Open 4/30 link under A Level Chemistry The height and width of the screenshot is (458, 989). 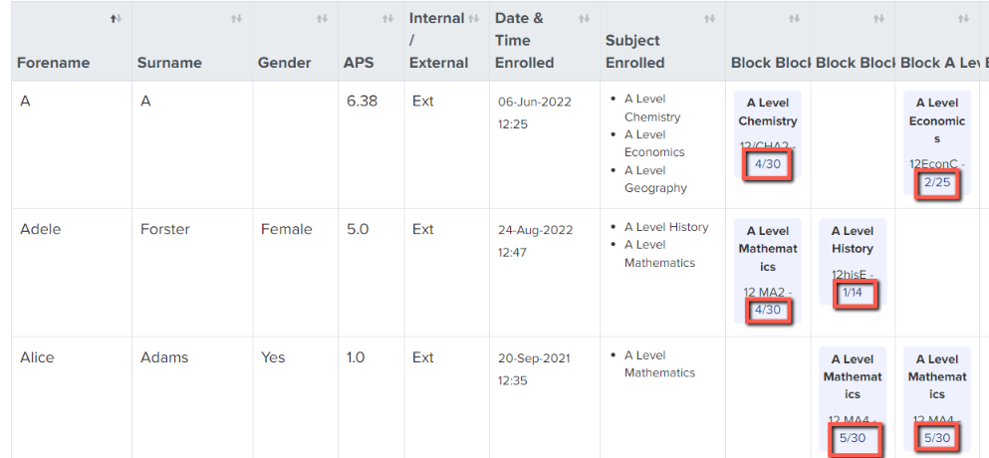(x=768, y=164)
